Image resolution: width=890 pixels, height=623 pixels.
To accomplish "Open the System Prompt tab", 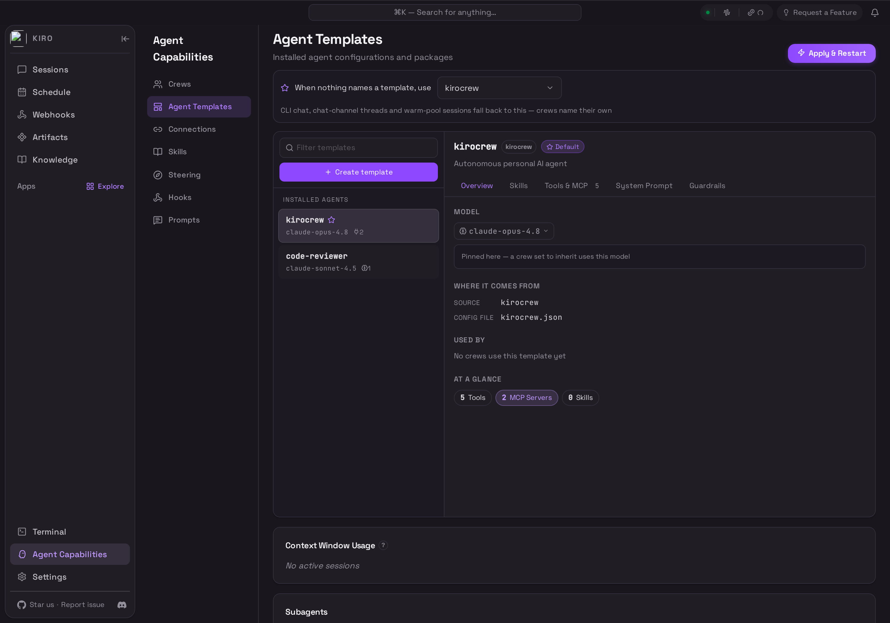I will pos(644,186).
